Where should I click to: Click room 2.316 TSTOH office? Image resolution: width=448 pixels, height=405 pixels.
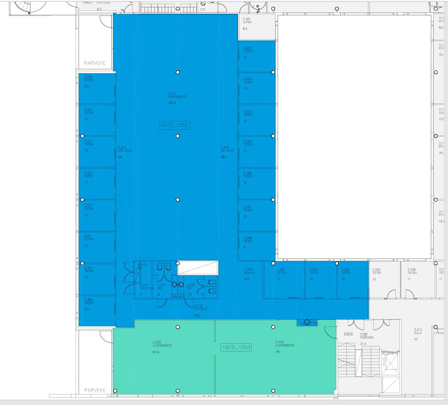click(96, 88)
